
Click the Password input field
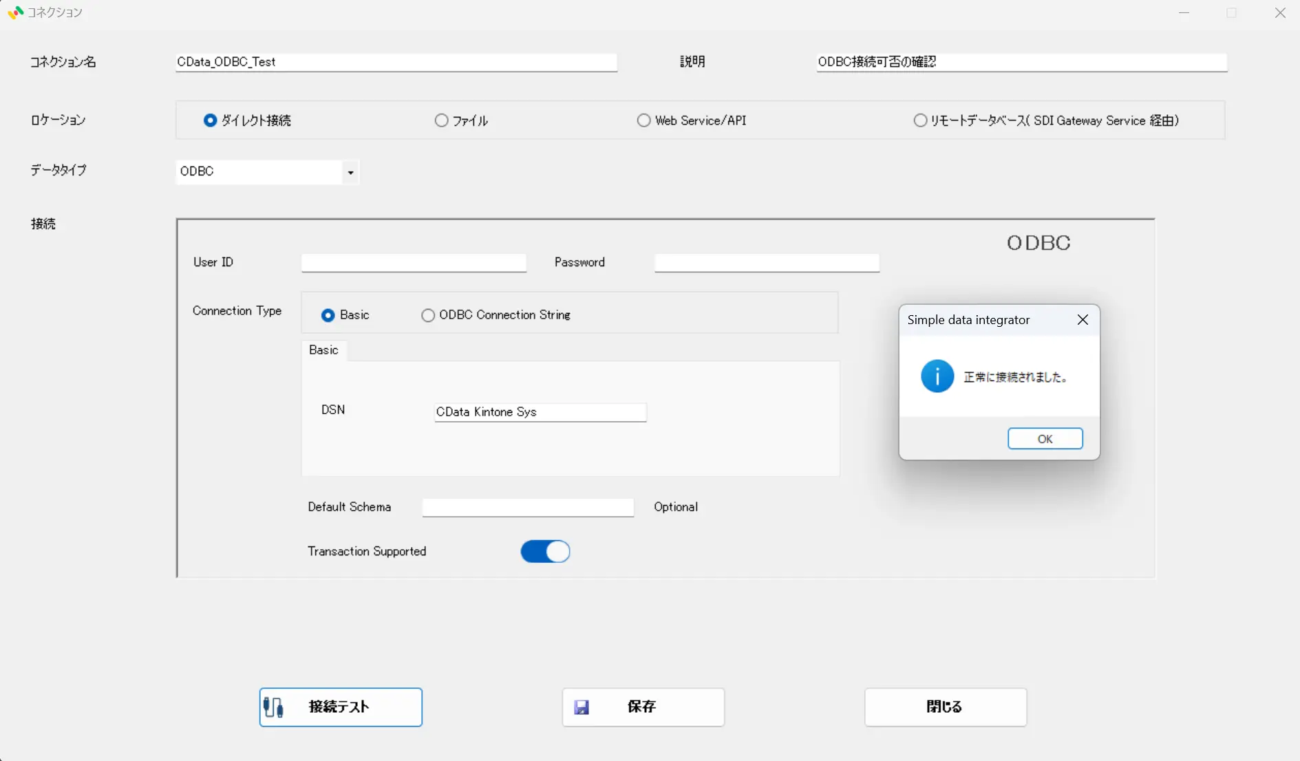tap(766, 262)
